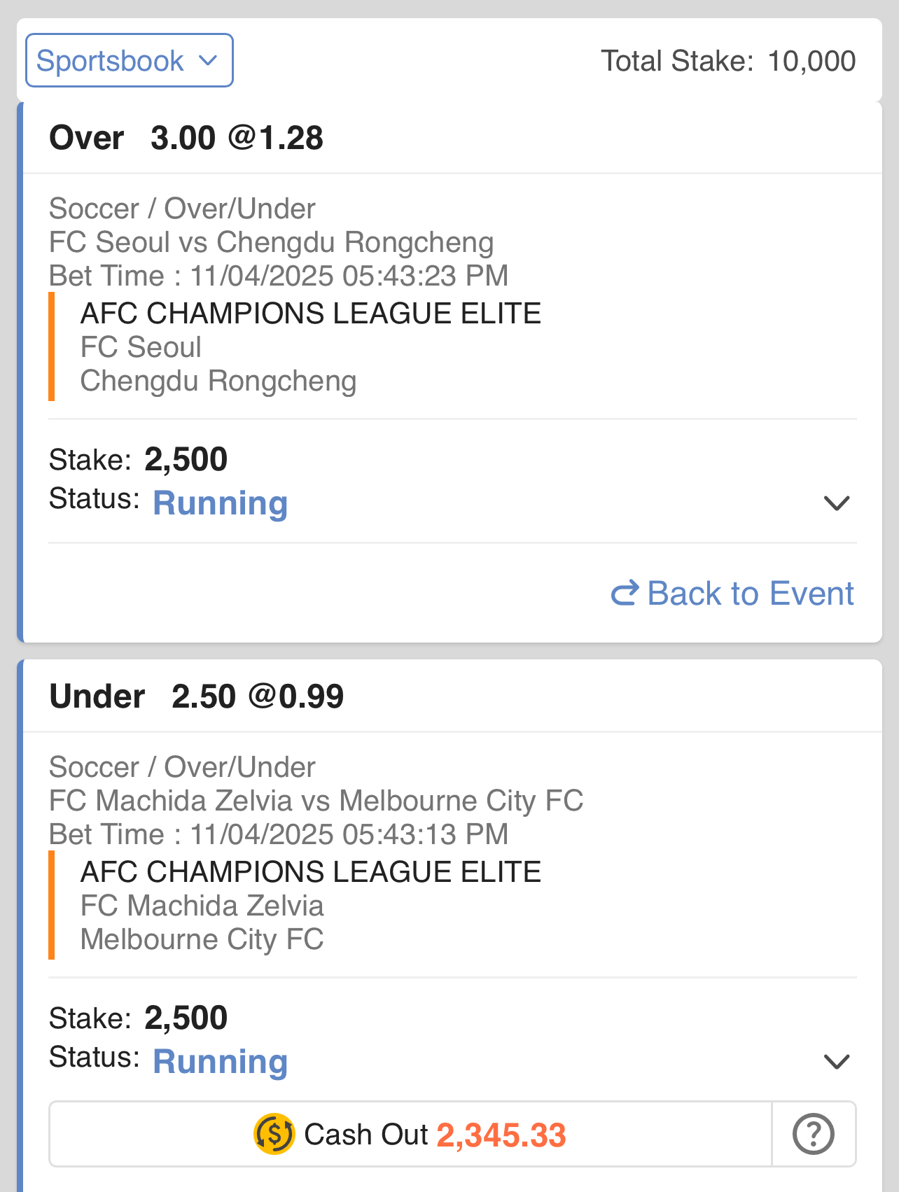899x1192 pixels.
Task: Click the bet time 05:43:23 PM line
Action: click(x=279, y=276)
